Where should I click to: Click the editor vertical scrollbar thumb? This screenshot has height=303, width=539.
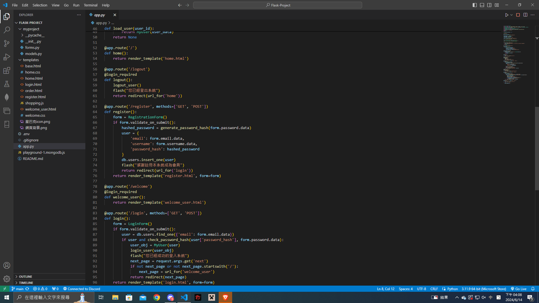pos(537,149)
